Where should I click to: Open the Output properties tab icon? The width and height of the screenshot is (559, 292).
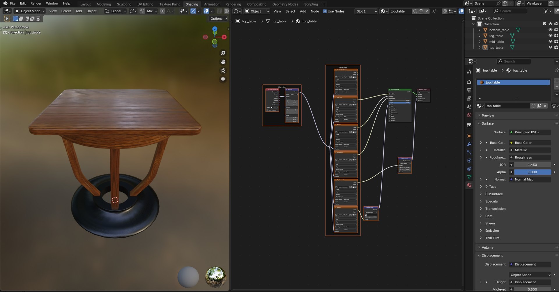[x=469, y=90]
